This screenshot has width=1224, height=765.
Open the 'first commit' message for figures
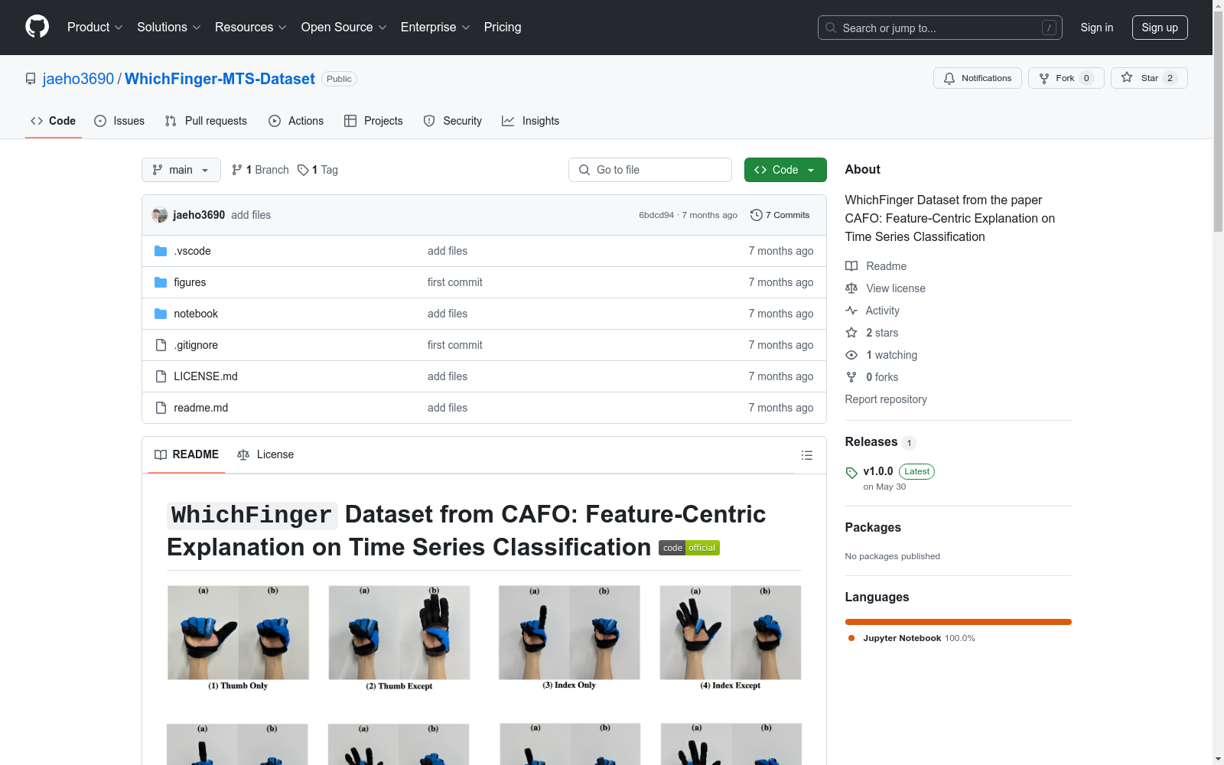(x=455, y=282)
